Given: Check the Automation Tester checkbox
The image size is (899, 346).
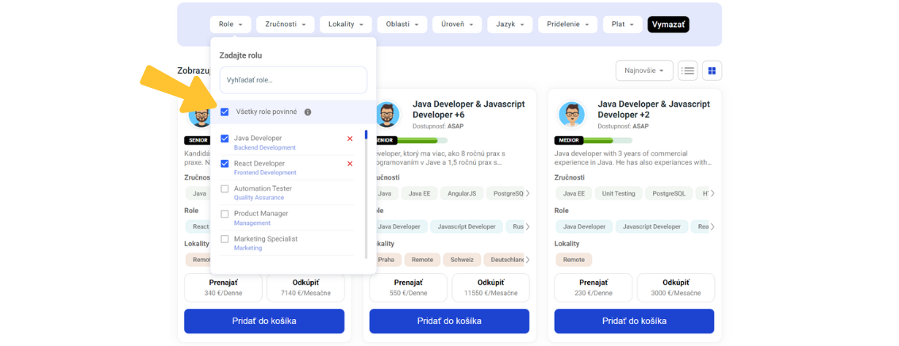Looking at the screenshot, I should coord(225,189).
